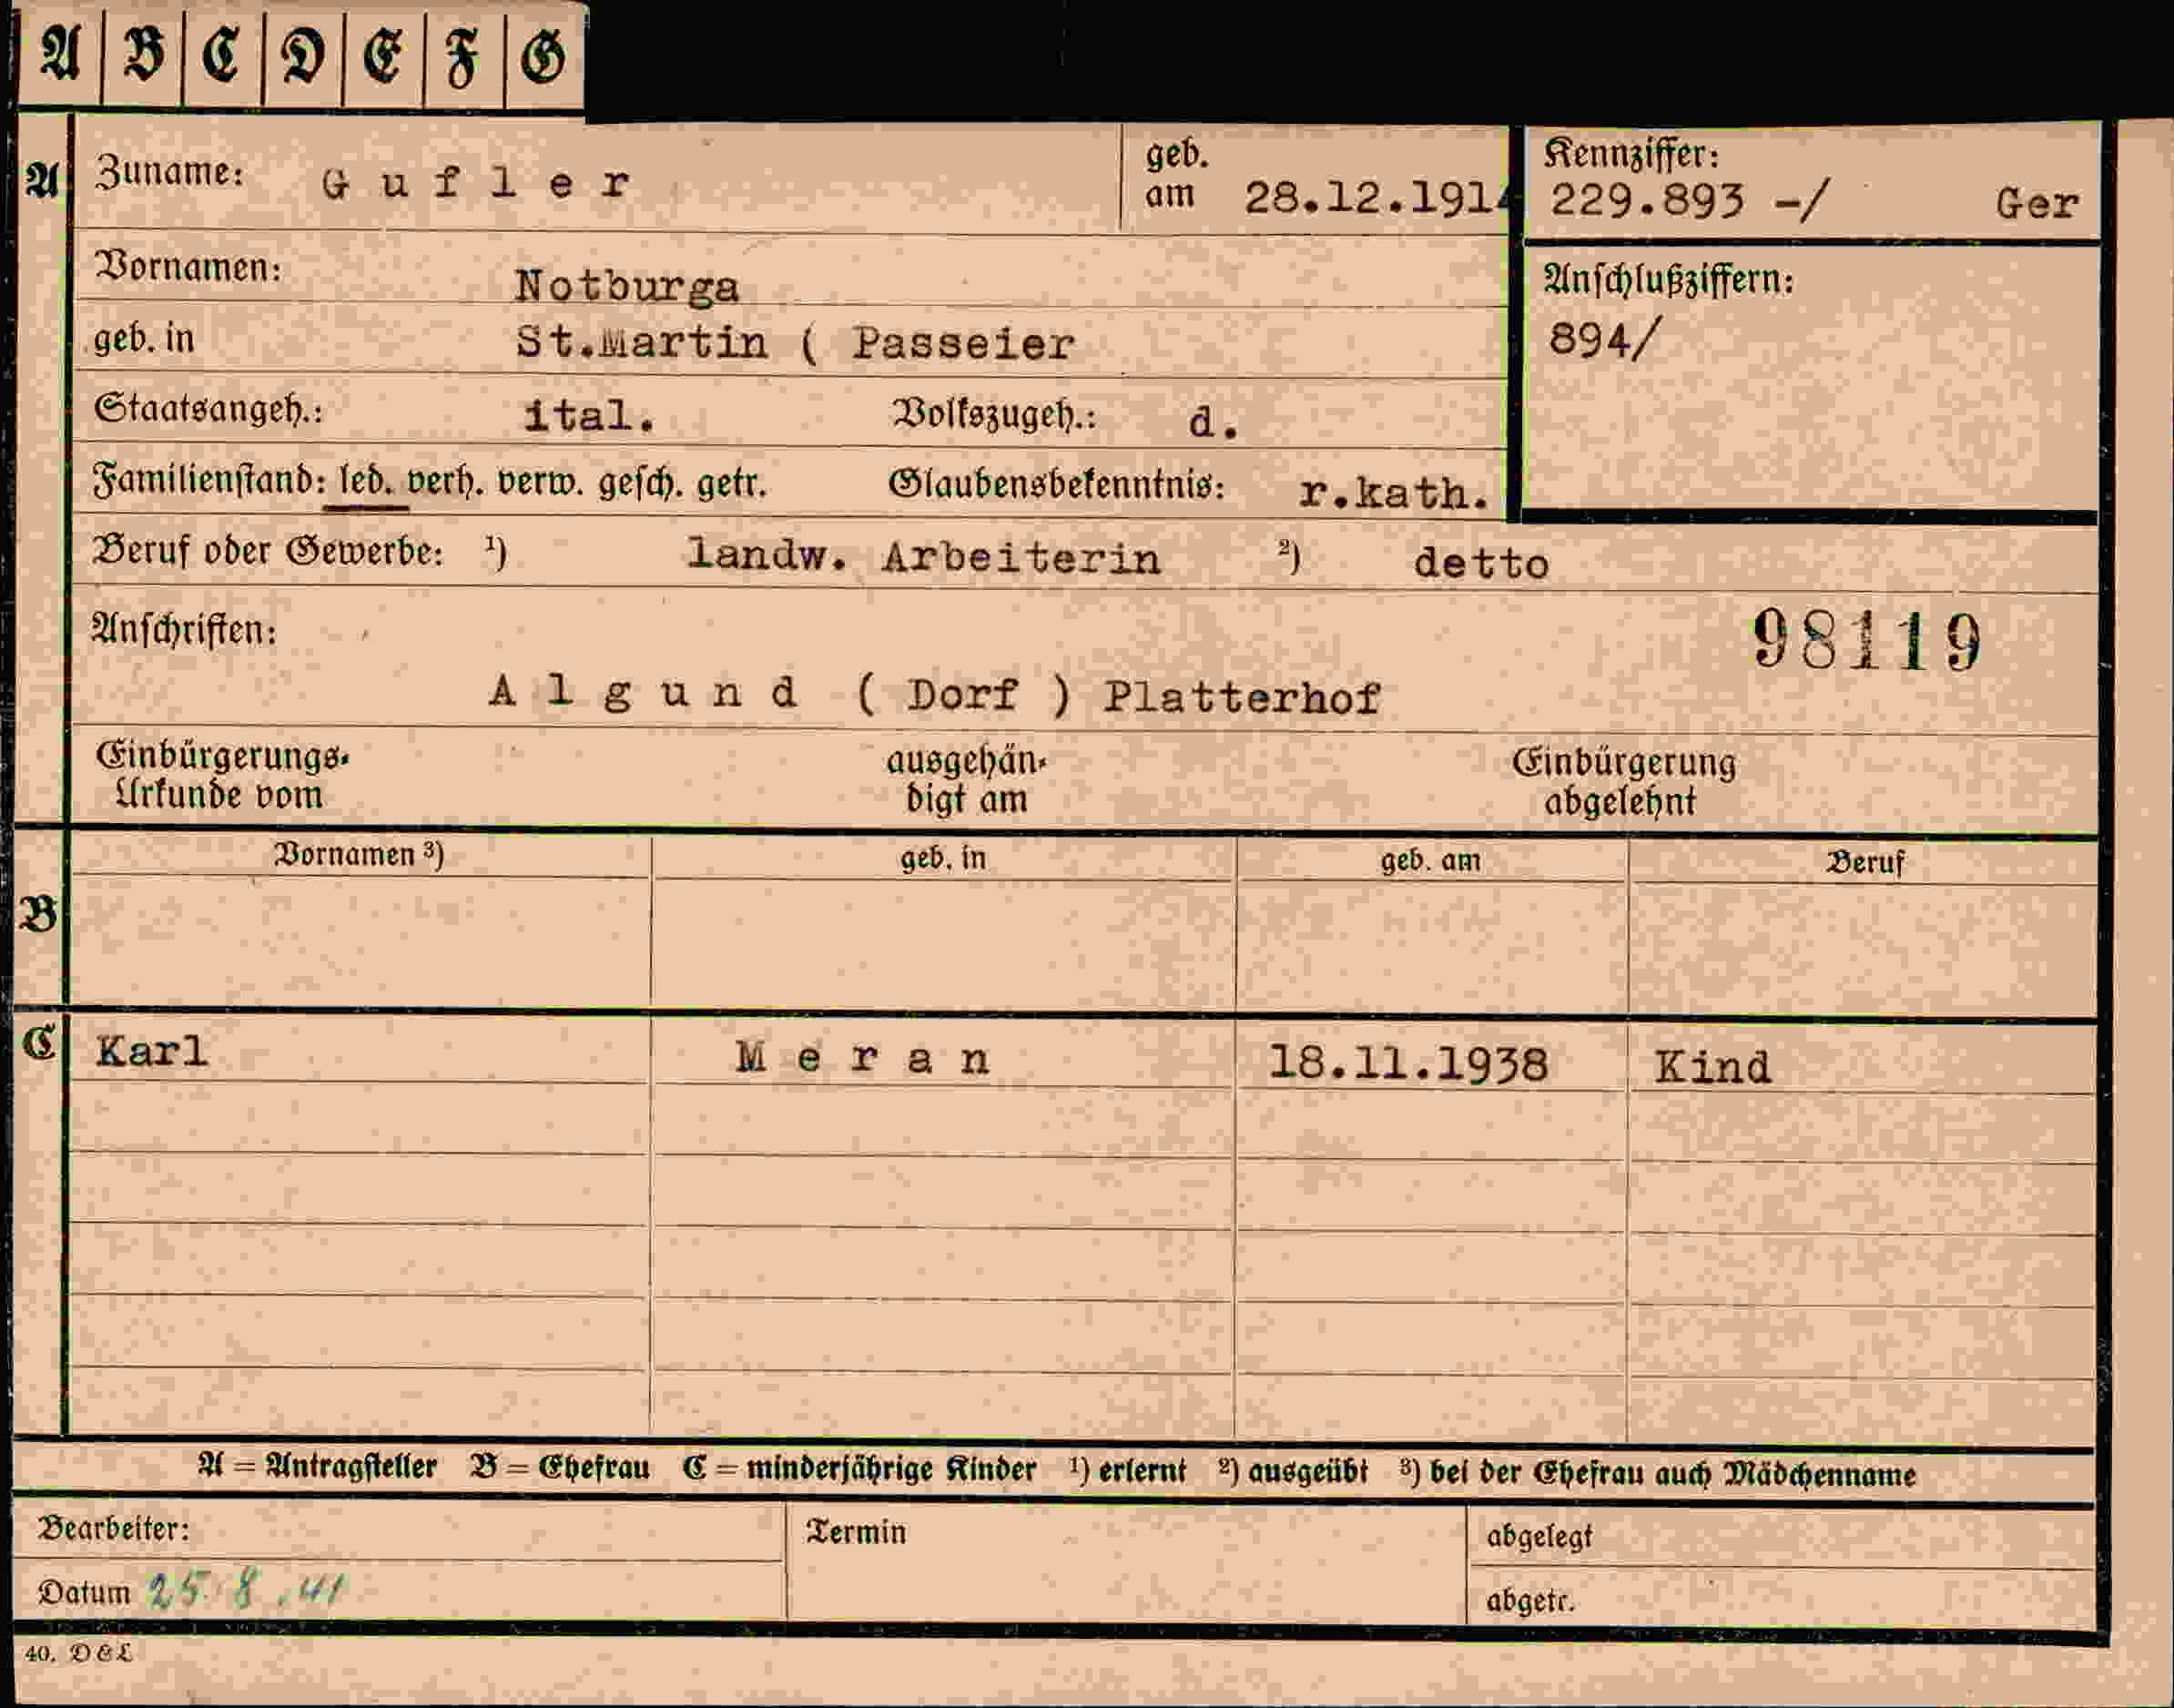Click section B 'Beruf' column header
The image size is (2174, 1708).
pyautogui.click(x=1865, y=862)
